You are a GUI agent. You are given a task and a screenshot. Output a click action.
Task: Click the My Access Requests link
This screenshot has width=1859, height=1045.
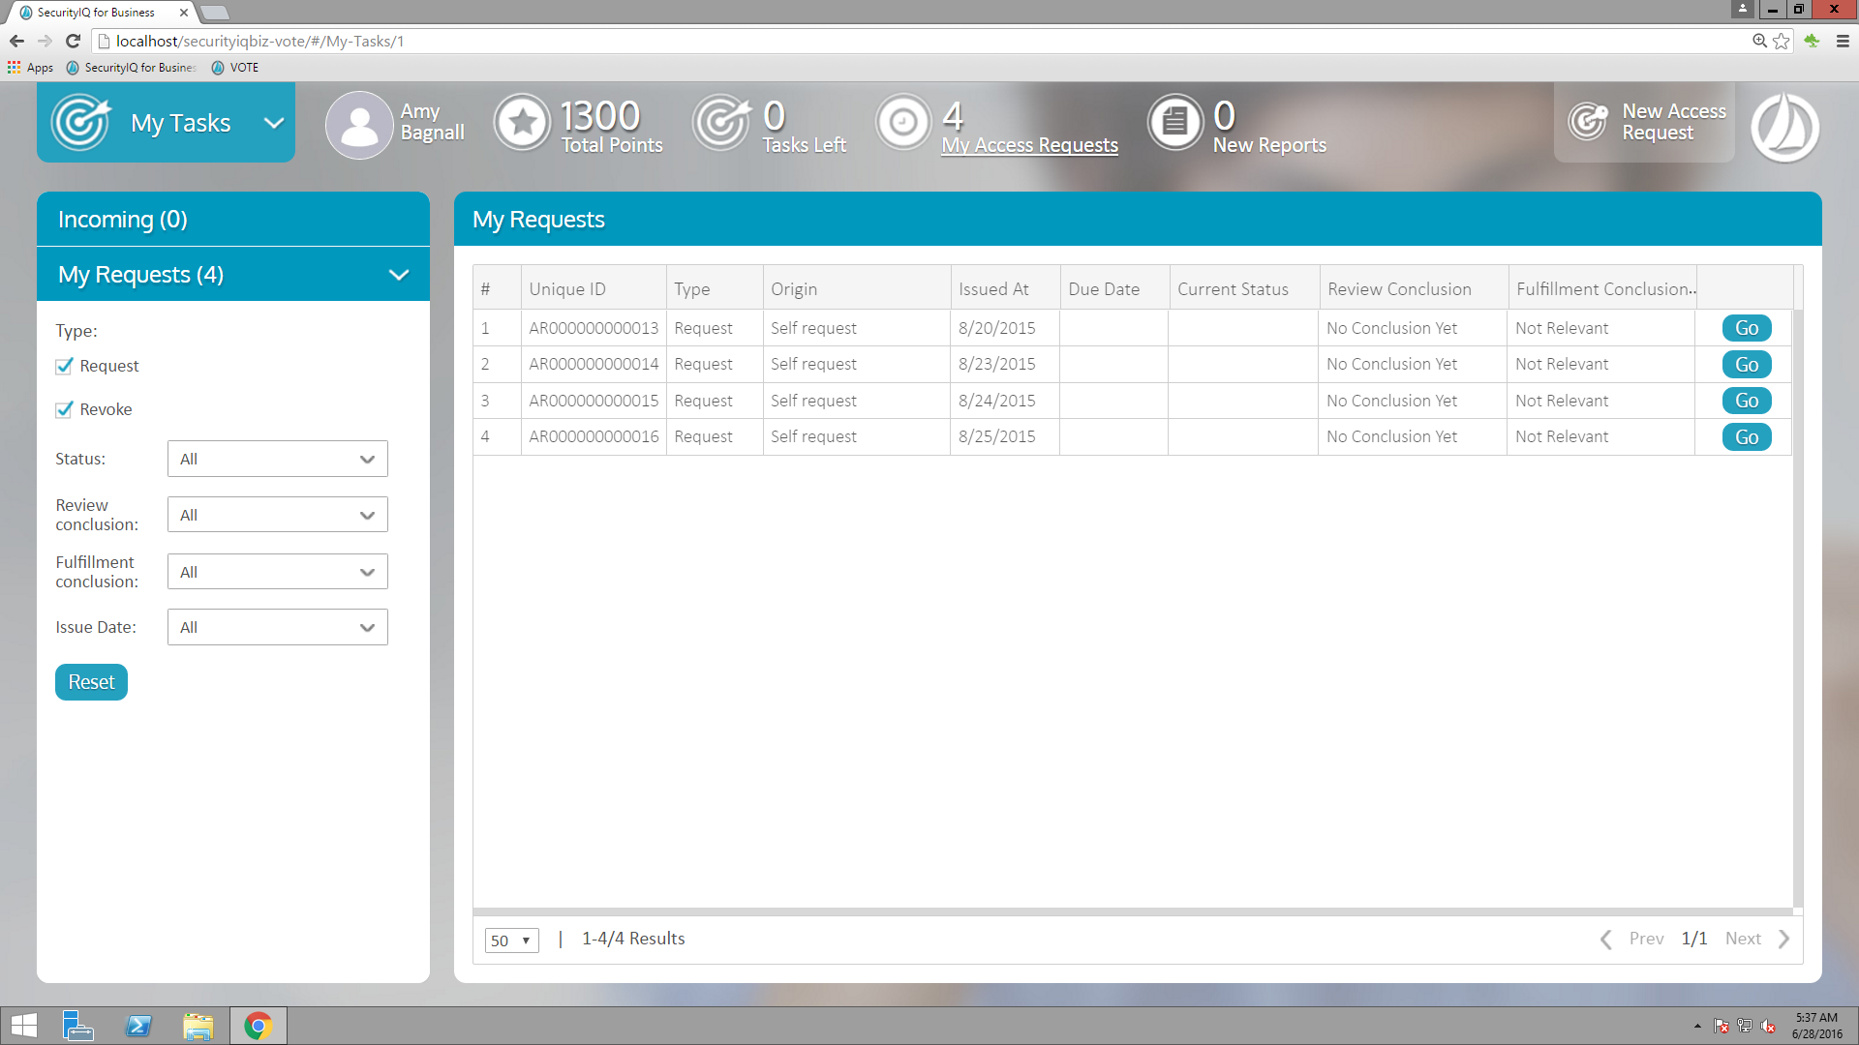point(1029,145)
